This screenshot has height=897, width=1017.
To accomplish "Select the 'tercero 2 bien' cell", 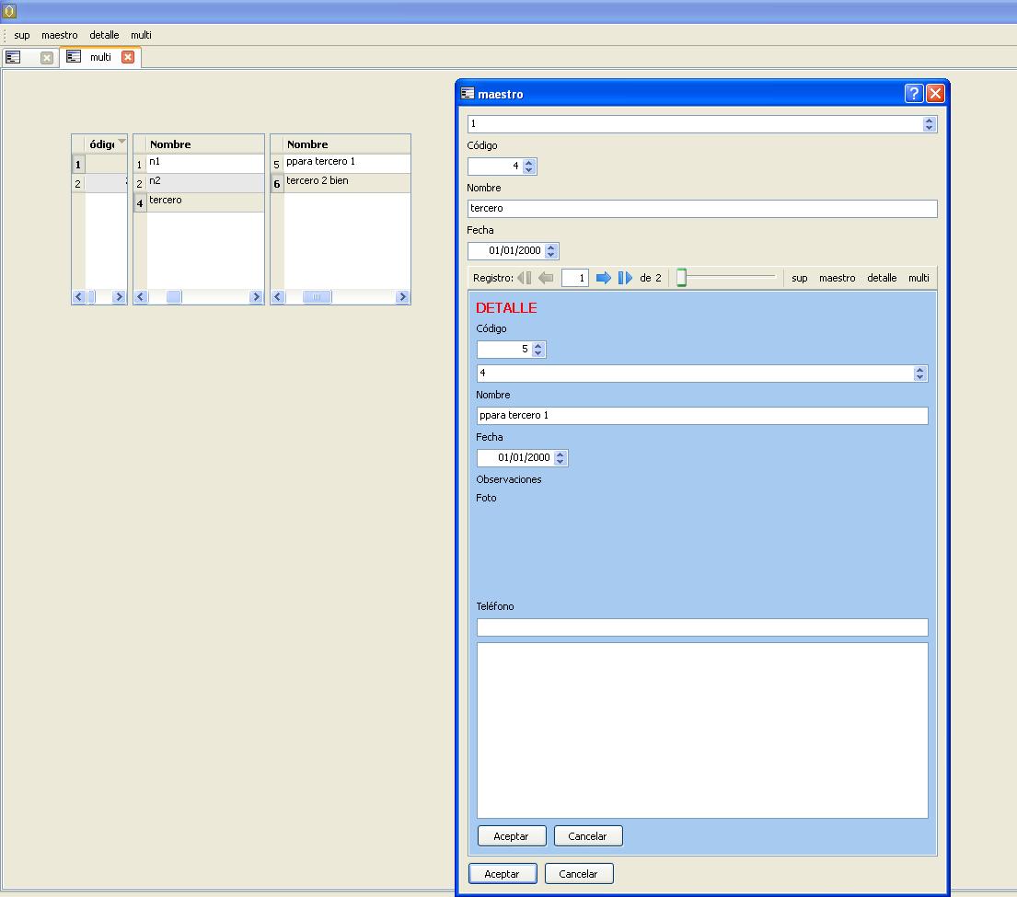I will coord(347,183).
